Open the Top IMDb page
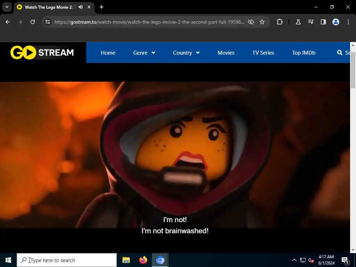356x267 pixels. coord(304,53)
